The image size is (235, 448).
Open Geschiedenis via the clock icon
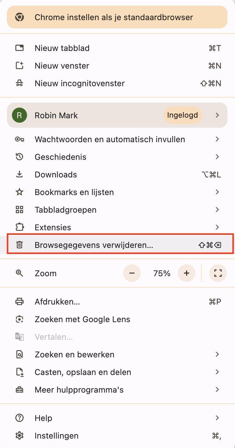(19, 157)
